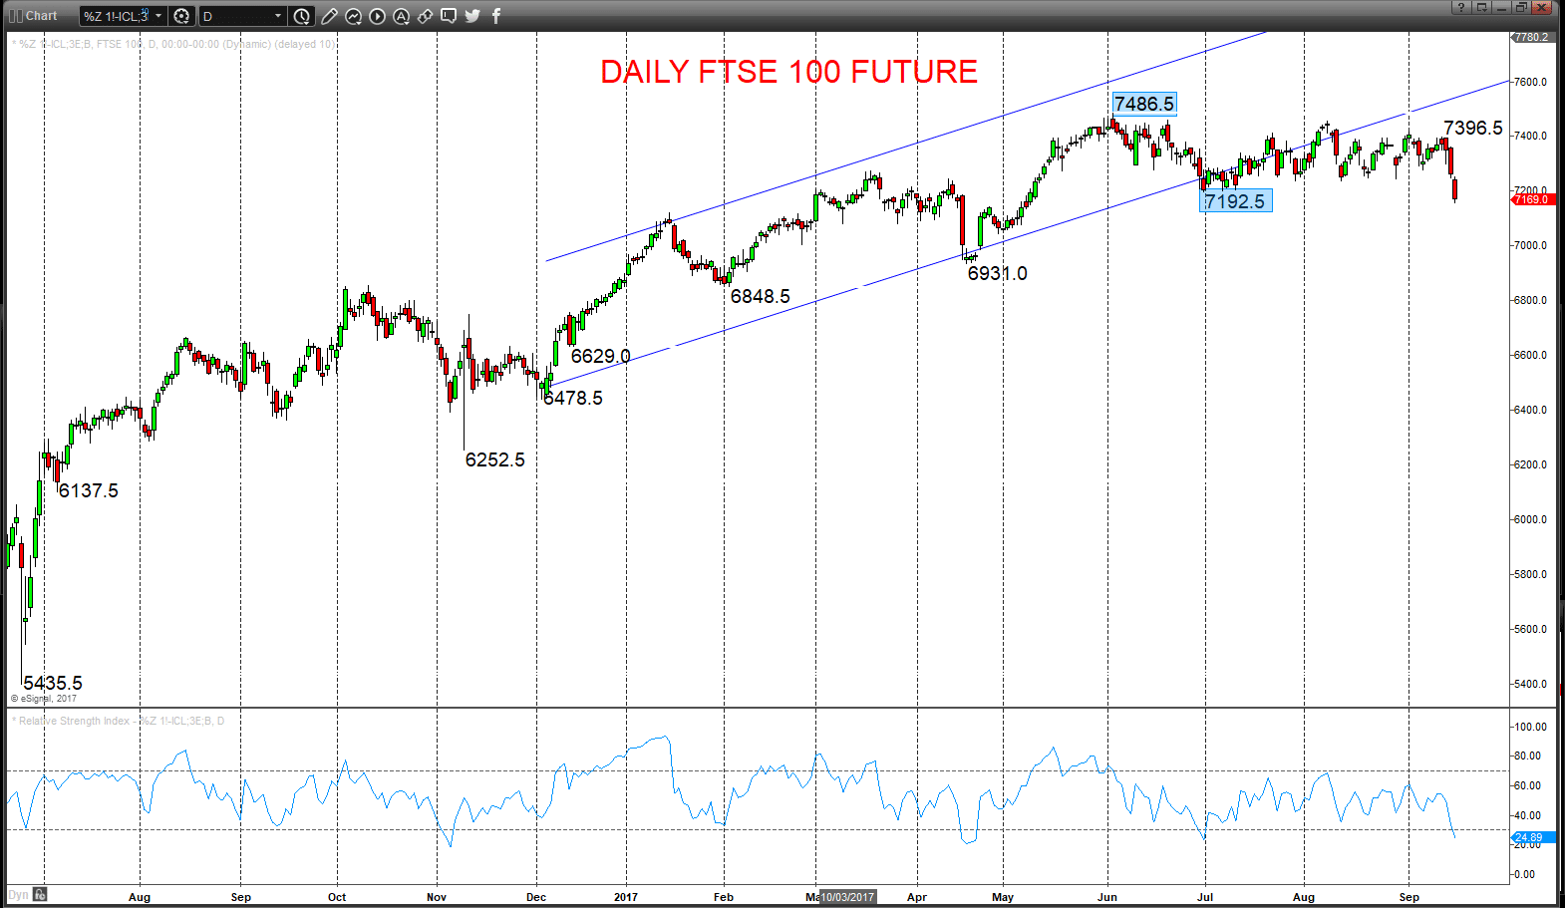Click the chart symbol description text line
1565x908 pixels.
[x=173, y=44]
